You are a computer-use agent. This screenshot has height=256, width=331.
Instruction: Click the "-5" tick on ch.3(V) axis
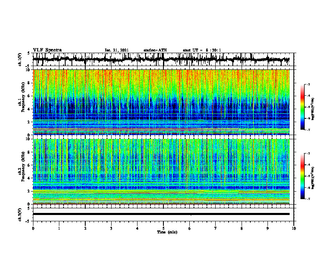tap(28, 221)
